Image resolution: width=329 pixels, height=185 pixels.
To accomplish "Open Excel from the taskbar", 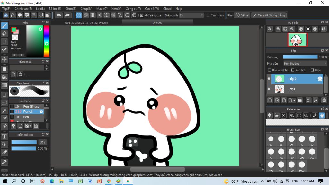I will tap(80, 181).
